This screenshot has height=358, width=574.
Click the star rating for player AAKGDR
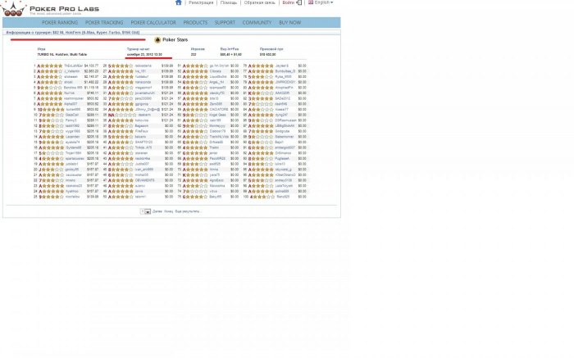pos(261,93)
